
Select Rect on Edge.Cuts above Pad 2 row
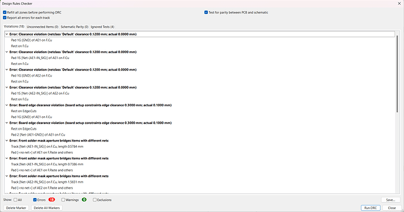23,128
